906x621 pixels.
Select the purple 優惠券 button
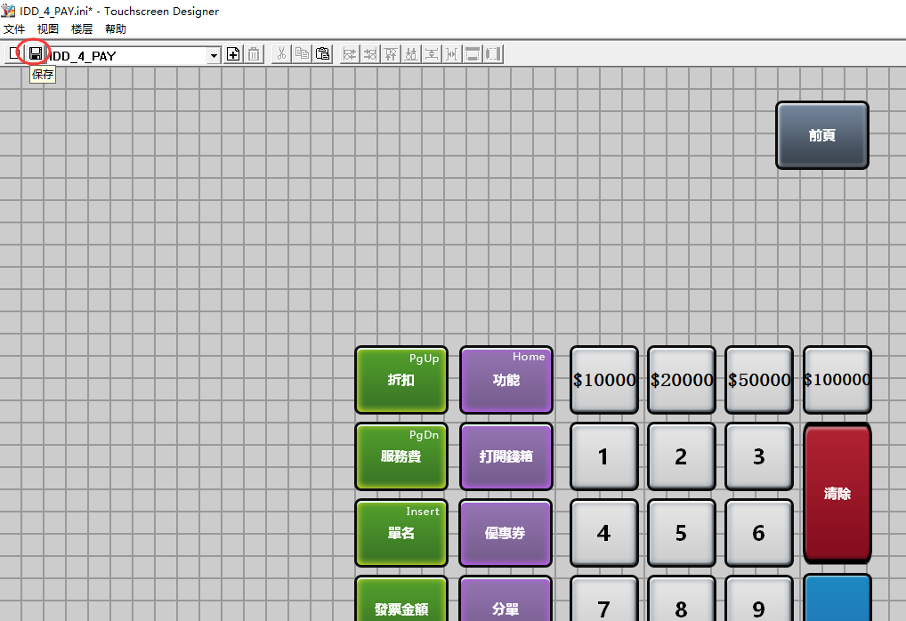click(506, 533)
